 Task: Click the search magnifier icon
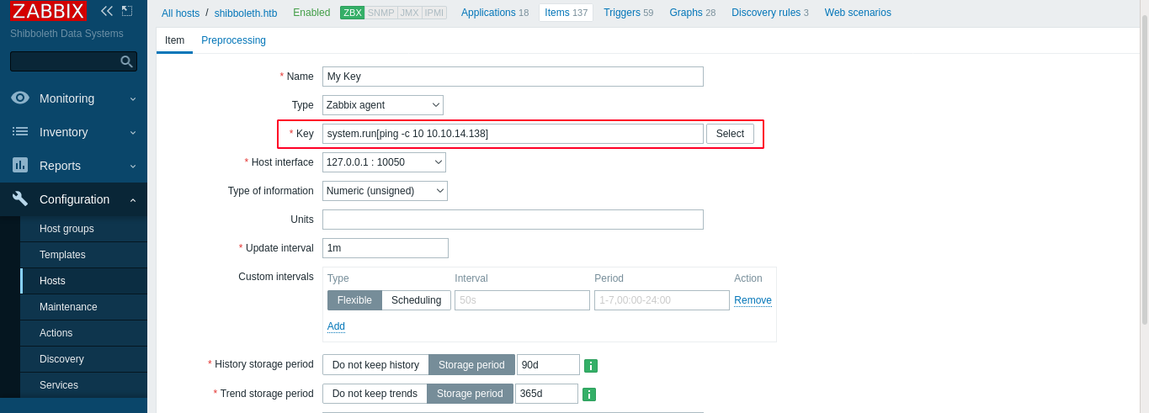coord(126,61)
